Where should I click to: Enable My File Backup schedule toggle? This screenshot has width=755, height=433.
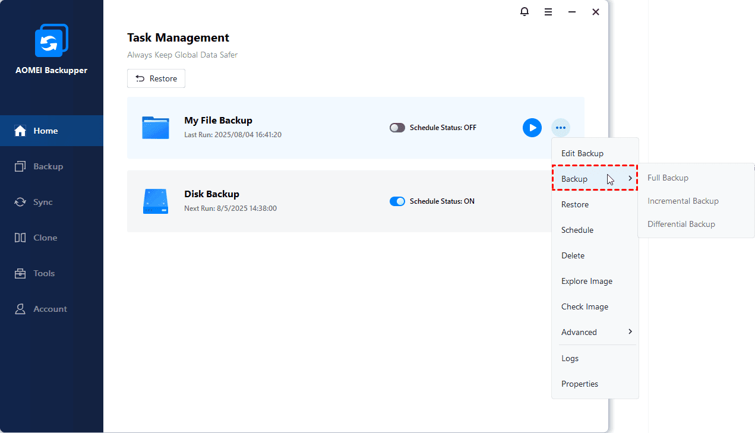pos(397,128)
